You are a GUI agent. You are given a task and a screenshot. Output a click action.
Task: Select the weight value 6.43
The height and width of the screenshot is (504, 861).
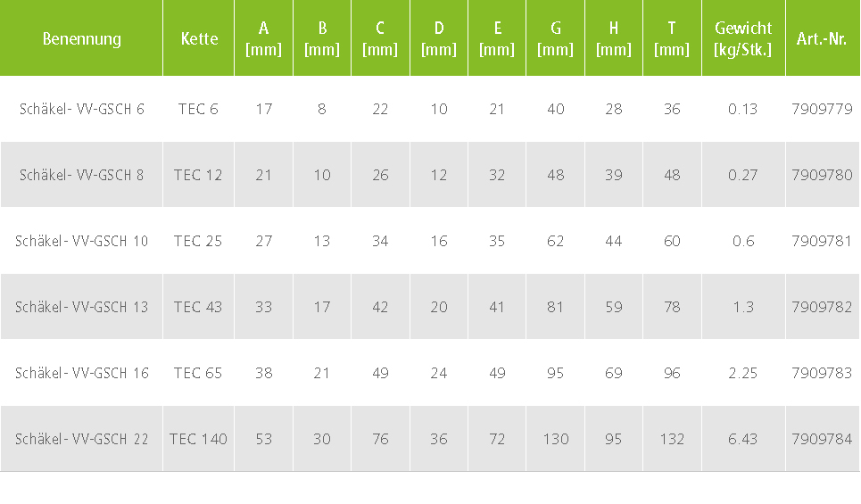point(743,439)
